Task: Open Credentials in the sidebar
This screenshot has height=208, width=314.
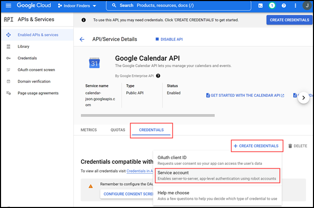Action: pos(37,58)
